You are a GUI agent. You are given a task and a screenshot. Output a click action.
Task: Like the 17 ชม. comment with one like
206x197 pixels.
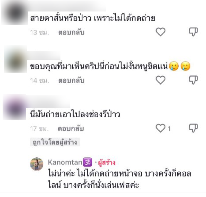[x=160, y=128]
